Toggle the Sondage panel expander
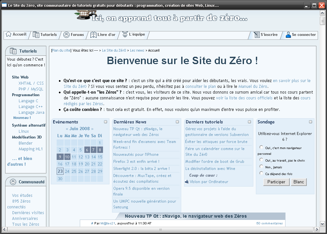Screen dimensions: 327x234 tap(311, 122)
